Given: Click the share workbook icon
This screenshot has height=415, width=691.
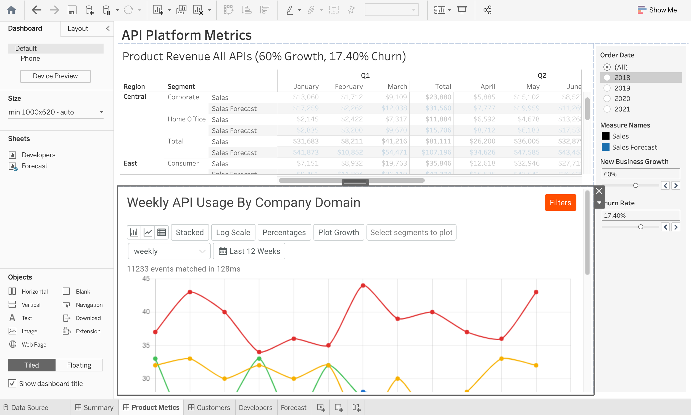Looking at the screenshot, I should [487, 10].
